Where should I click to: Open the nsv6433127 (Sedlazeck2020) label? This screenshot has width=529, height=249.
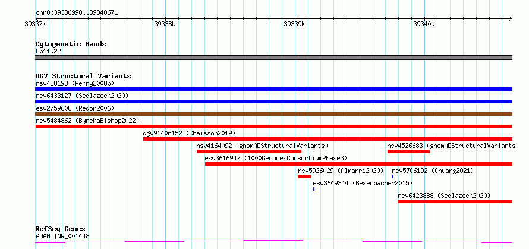pyautogui.click(x=82, y=96)
